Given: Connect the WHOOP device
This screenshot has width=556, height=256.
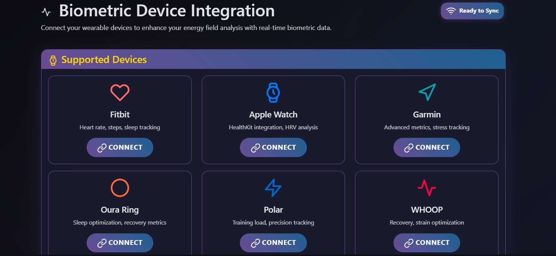Looking at the screenshot, I should pyautogui.click(x=427, y=243).
